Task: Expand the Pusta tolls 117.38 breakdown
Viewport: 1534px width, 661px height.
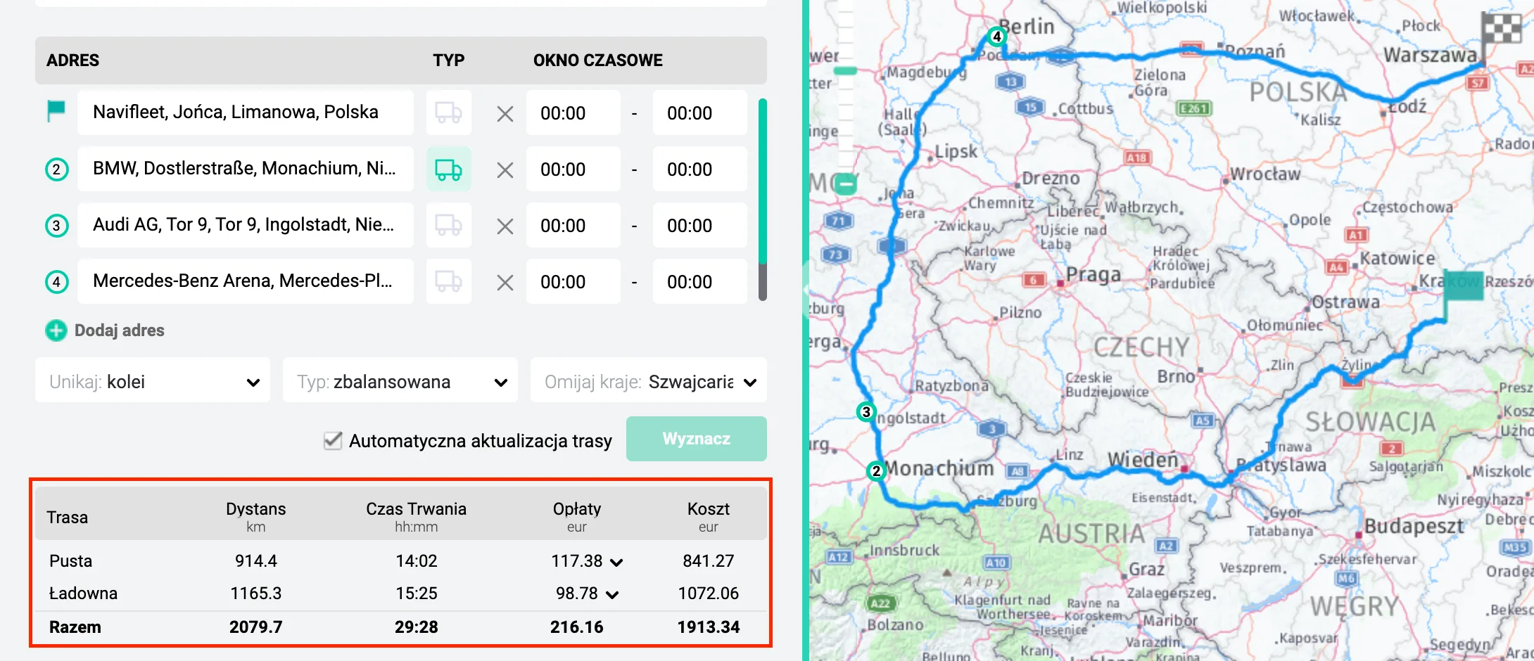Action: (x=616, y=562)
